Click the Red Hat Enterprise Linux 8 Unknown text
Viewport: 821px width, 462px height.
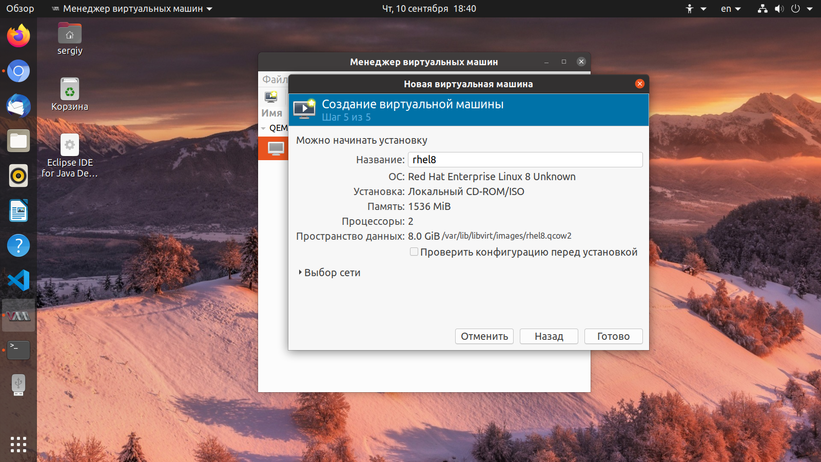point(492,177)
